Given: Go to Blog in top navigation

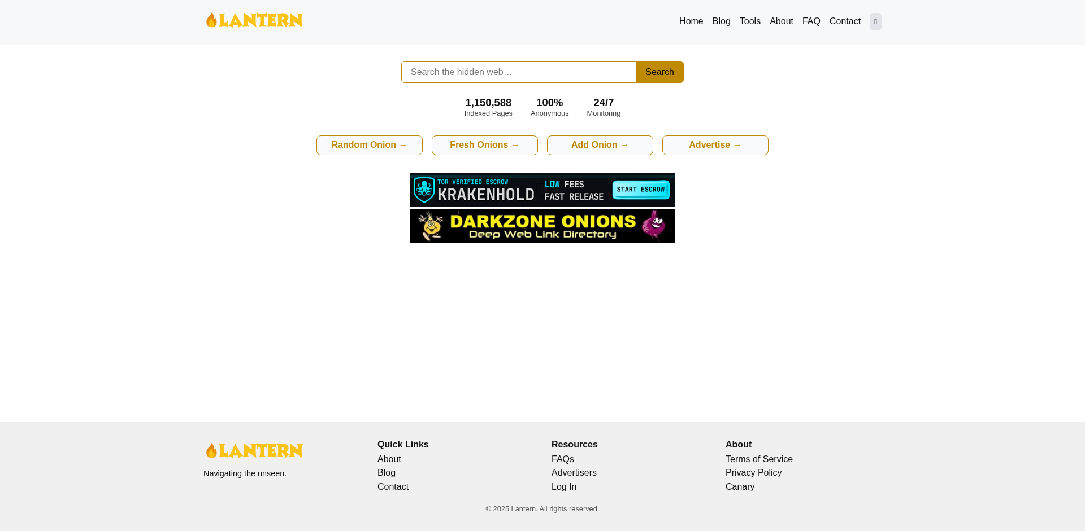Looking at the screenshot, I should coord(721,21).
